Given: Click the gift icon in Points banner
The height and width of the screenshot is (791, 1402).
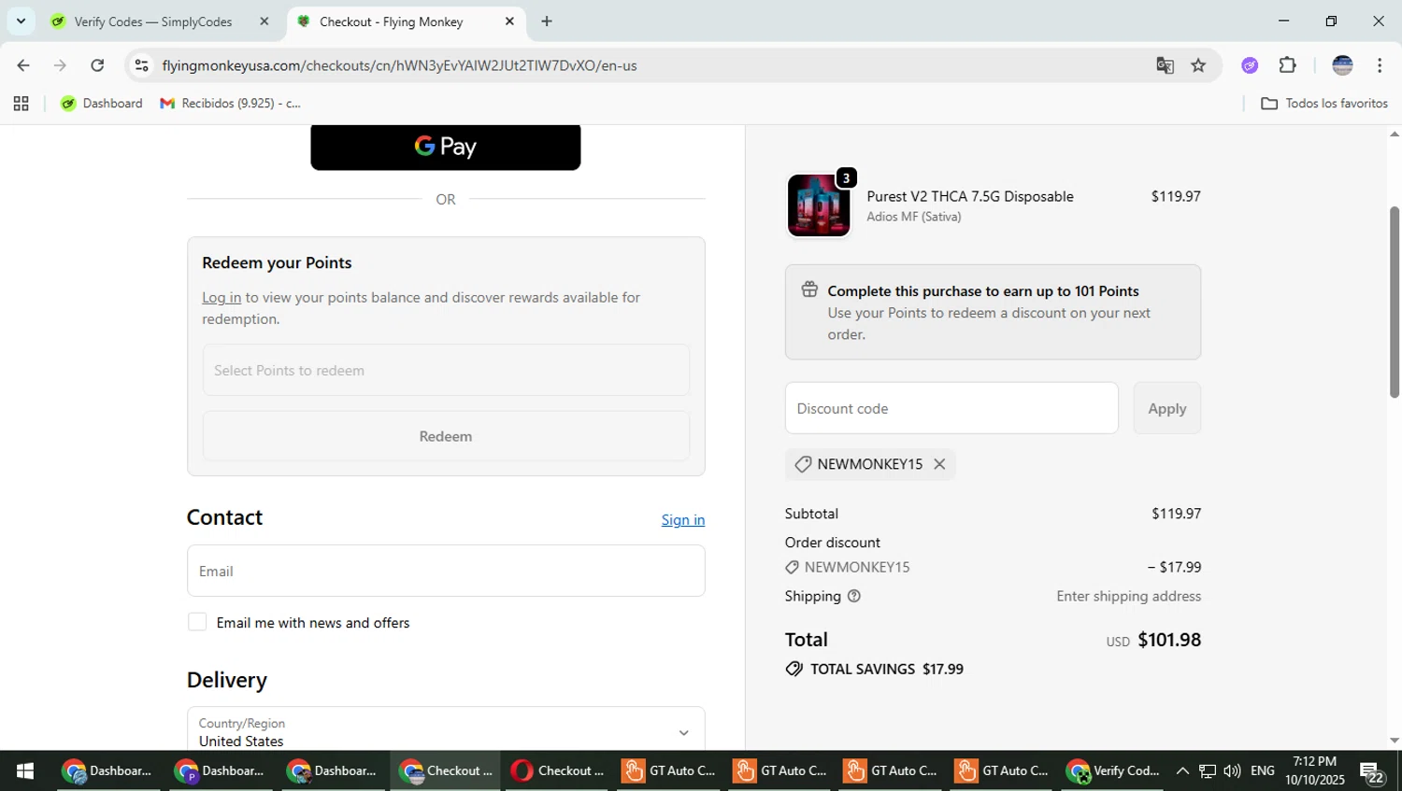Looking at the screenshot, I should 809,290.
